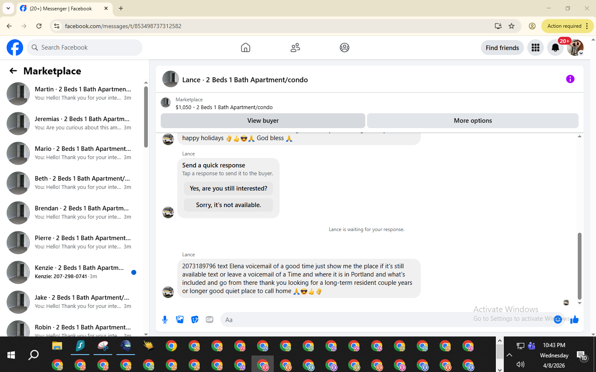The height and width of the screenshot is (372, 596).
Task: Pick a GIF using the GIF icon
Action: (210, 320)
